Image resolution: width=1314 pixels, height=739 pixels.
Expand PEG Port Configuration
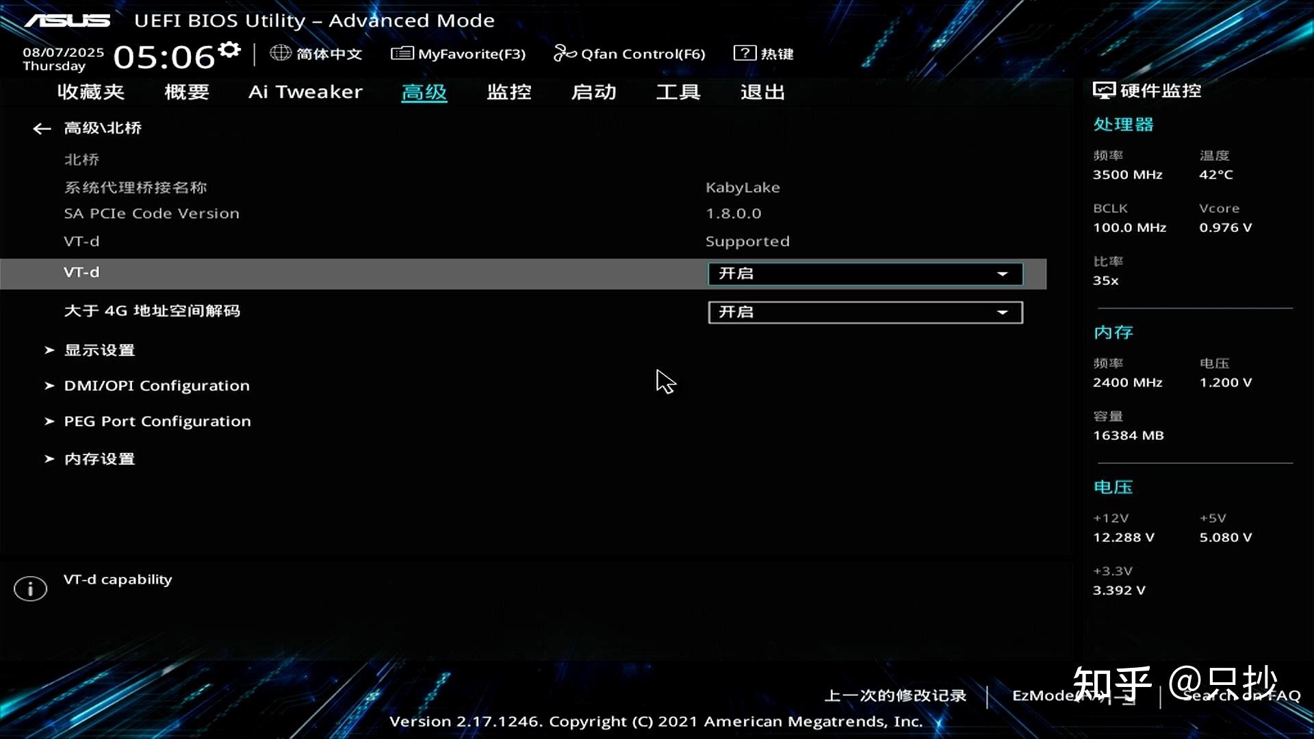157,422
